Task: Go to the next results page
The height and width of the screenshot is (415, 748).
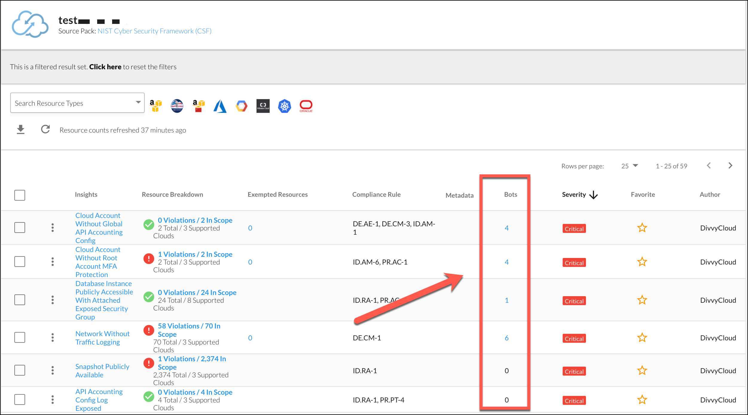Action: point(730,166)
